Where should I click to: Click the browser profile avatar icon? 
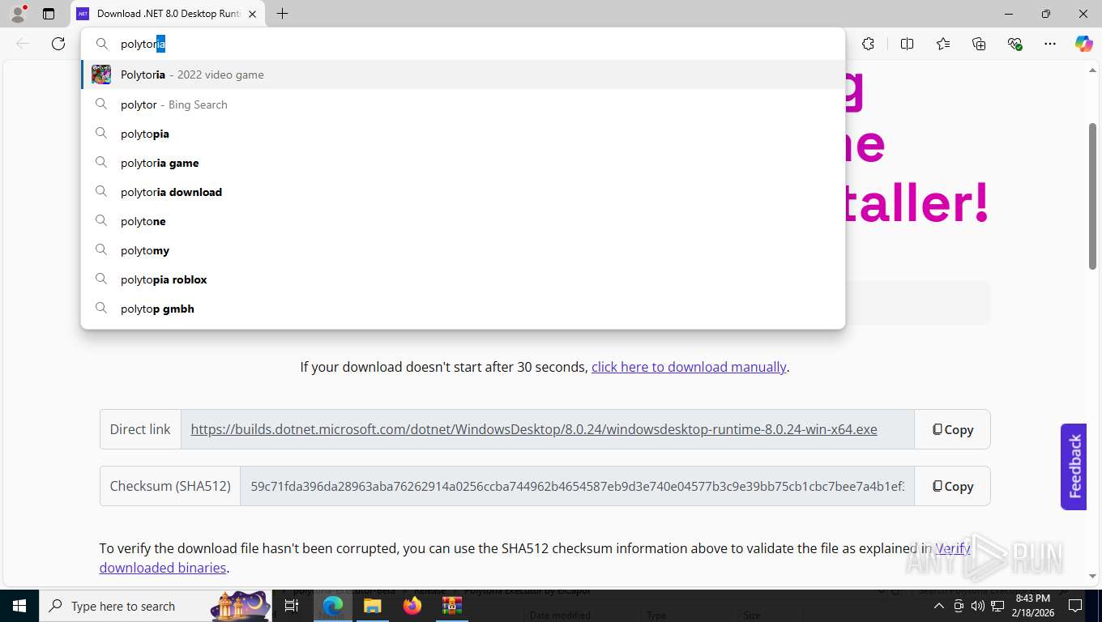tap(17, 13)
